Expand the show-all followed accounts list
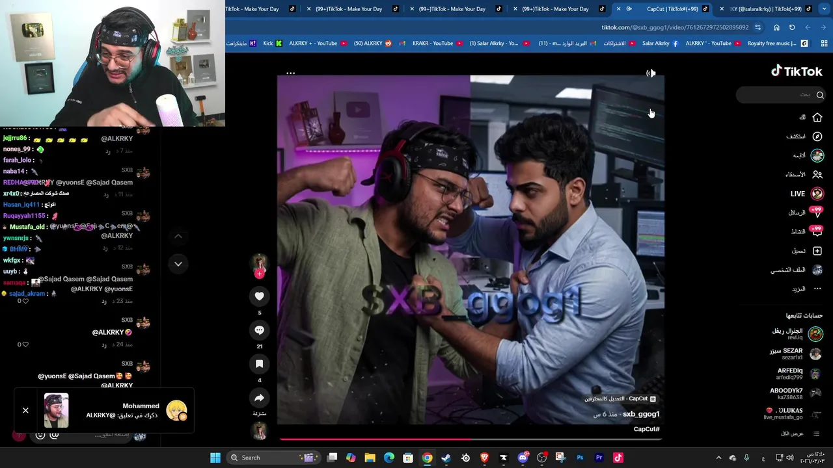The image size is (833, 468). pyautogui.click(x=802, y=434)
